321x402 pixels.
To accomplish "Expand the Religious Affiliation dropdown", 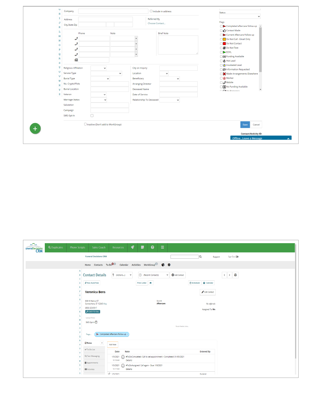I will coord(99,68).
